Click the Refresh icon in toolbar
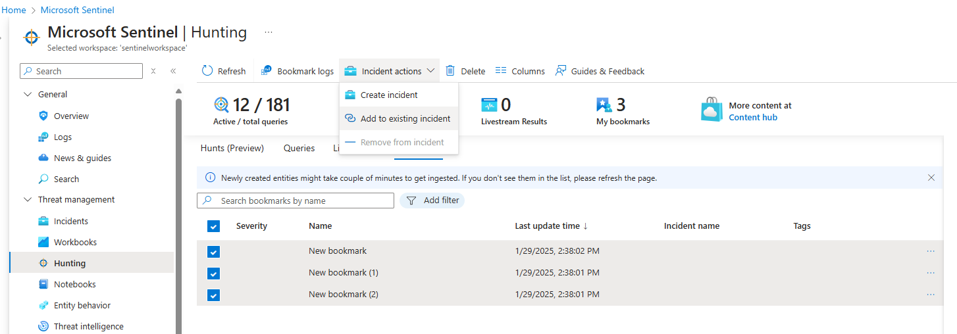The image size is (957, 334). [208, 71]
